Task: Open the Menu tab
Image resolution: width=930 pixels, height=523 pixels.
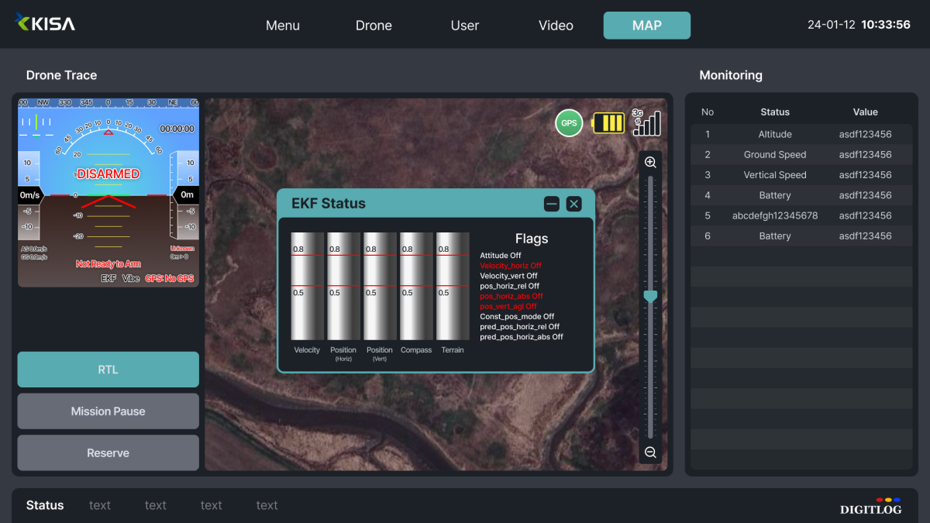Action: pos(282,26)
